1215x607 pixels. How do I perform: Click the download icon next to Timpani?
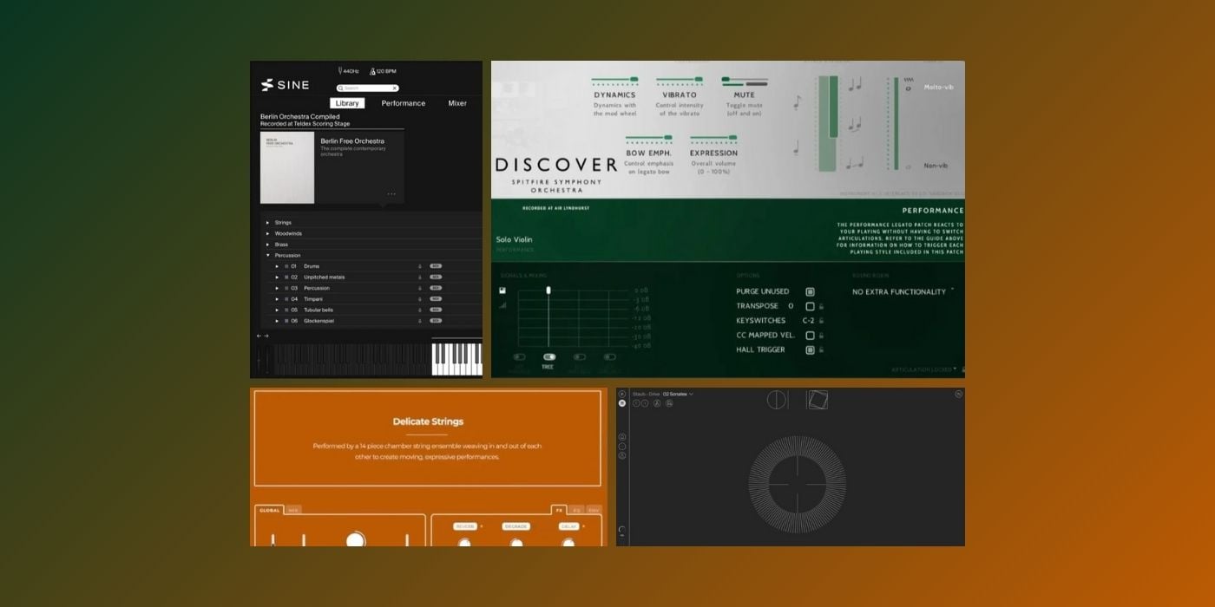[x=420, y=298]
